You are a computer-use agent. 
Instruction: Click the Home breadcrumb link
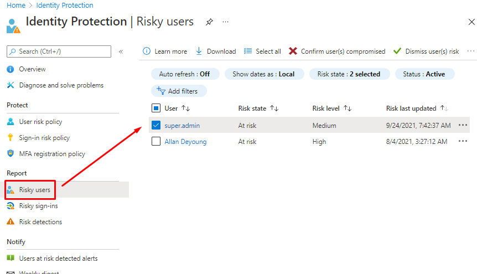coord(15,6)
